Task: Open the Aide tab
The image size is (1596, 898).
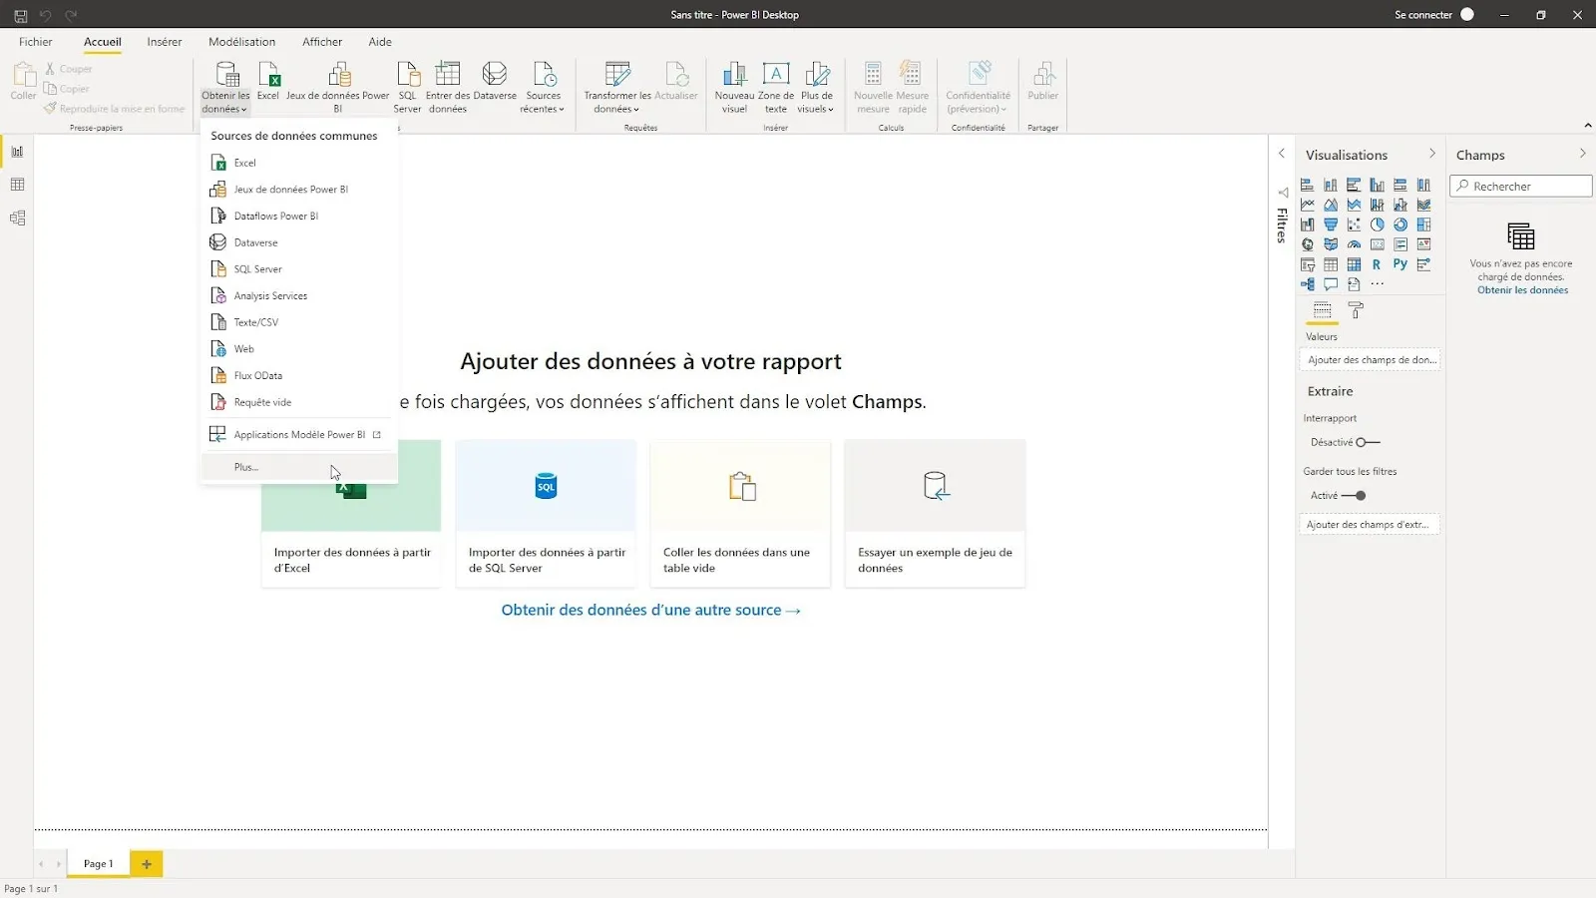Action: pyautogui.click(x=380, y=42)
